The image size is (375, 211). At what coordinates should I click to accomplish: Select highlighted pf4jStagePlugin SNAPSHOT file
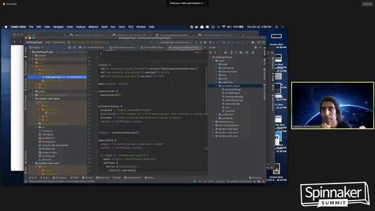pos(57,77)
